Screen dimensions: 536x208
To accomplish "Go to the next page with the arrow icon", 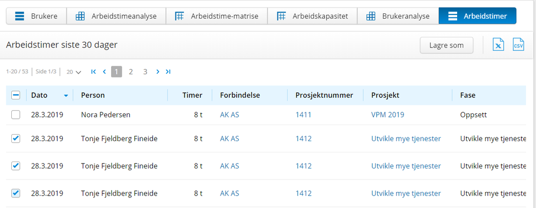I will [158, 72].
